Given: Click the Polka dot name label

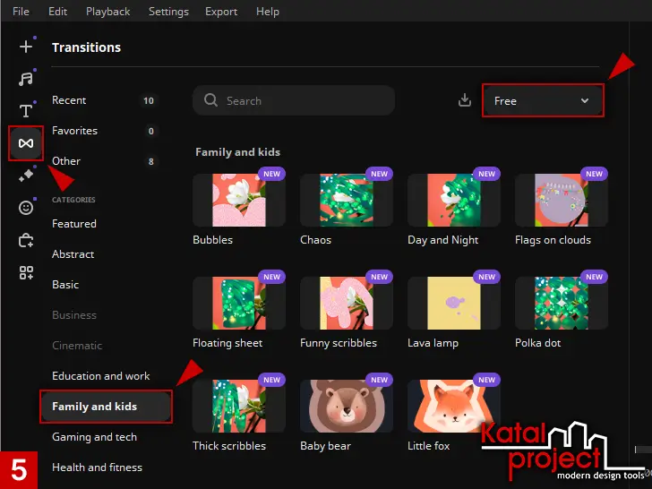Looking at the screenshot, I should point(537,343).
